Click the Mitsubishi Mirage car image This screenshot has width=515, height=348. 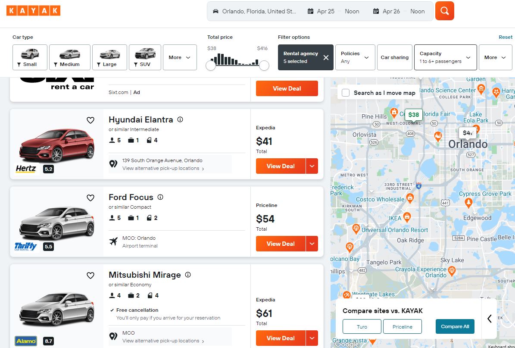57,309
